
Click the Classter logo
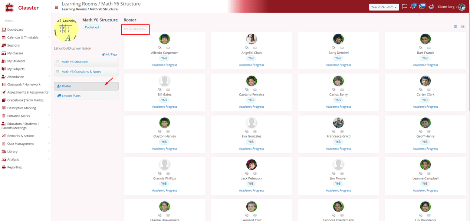tap(22, 7)
